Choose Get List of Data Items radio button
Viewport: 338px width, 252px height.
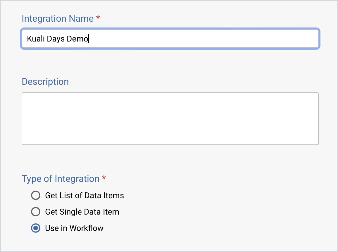[x=35, y=195]
